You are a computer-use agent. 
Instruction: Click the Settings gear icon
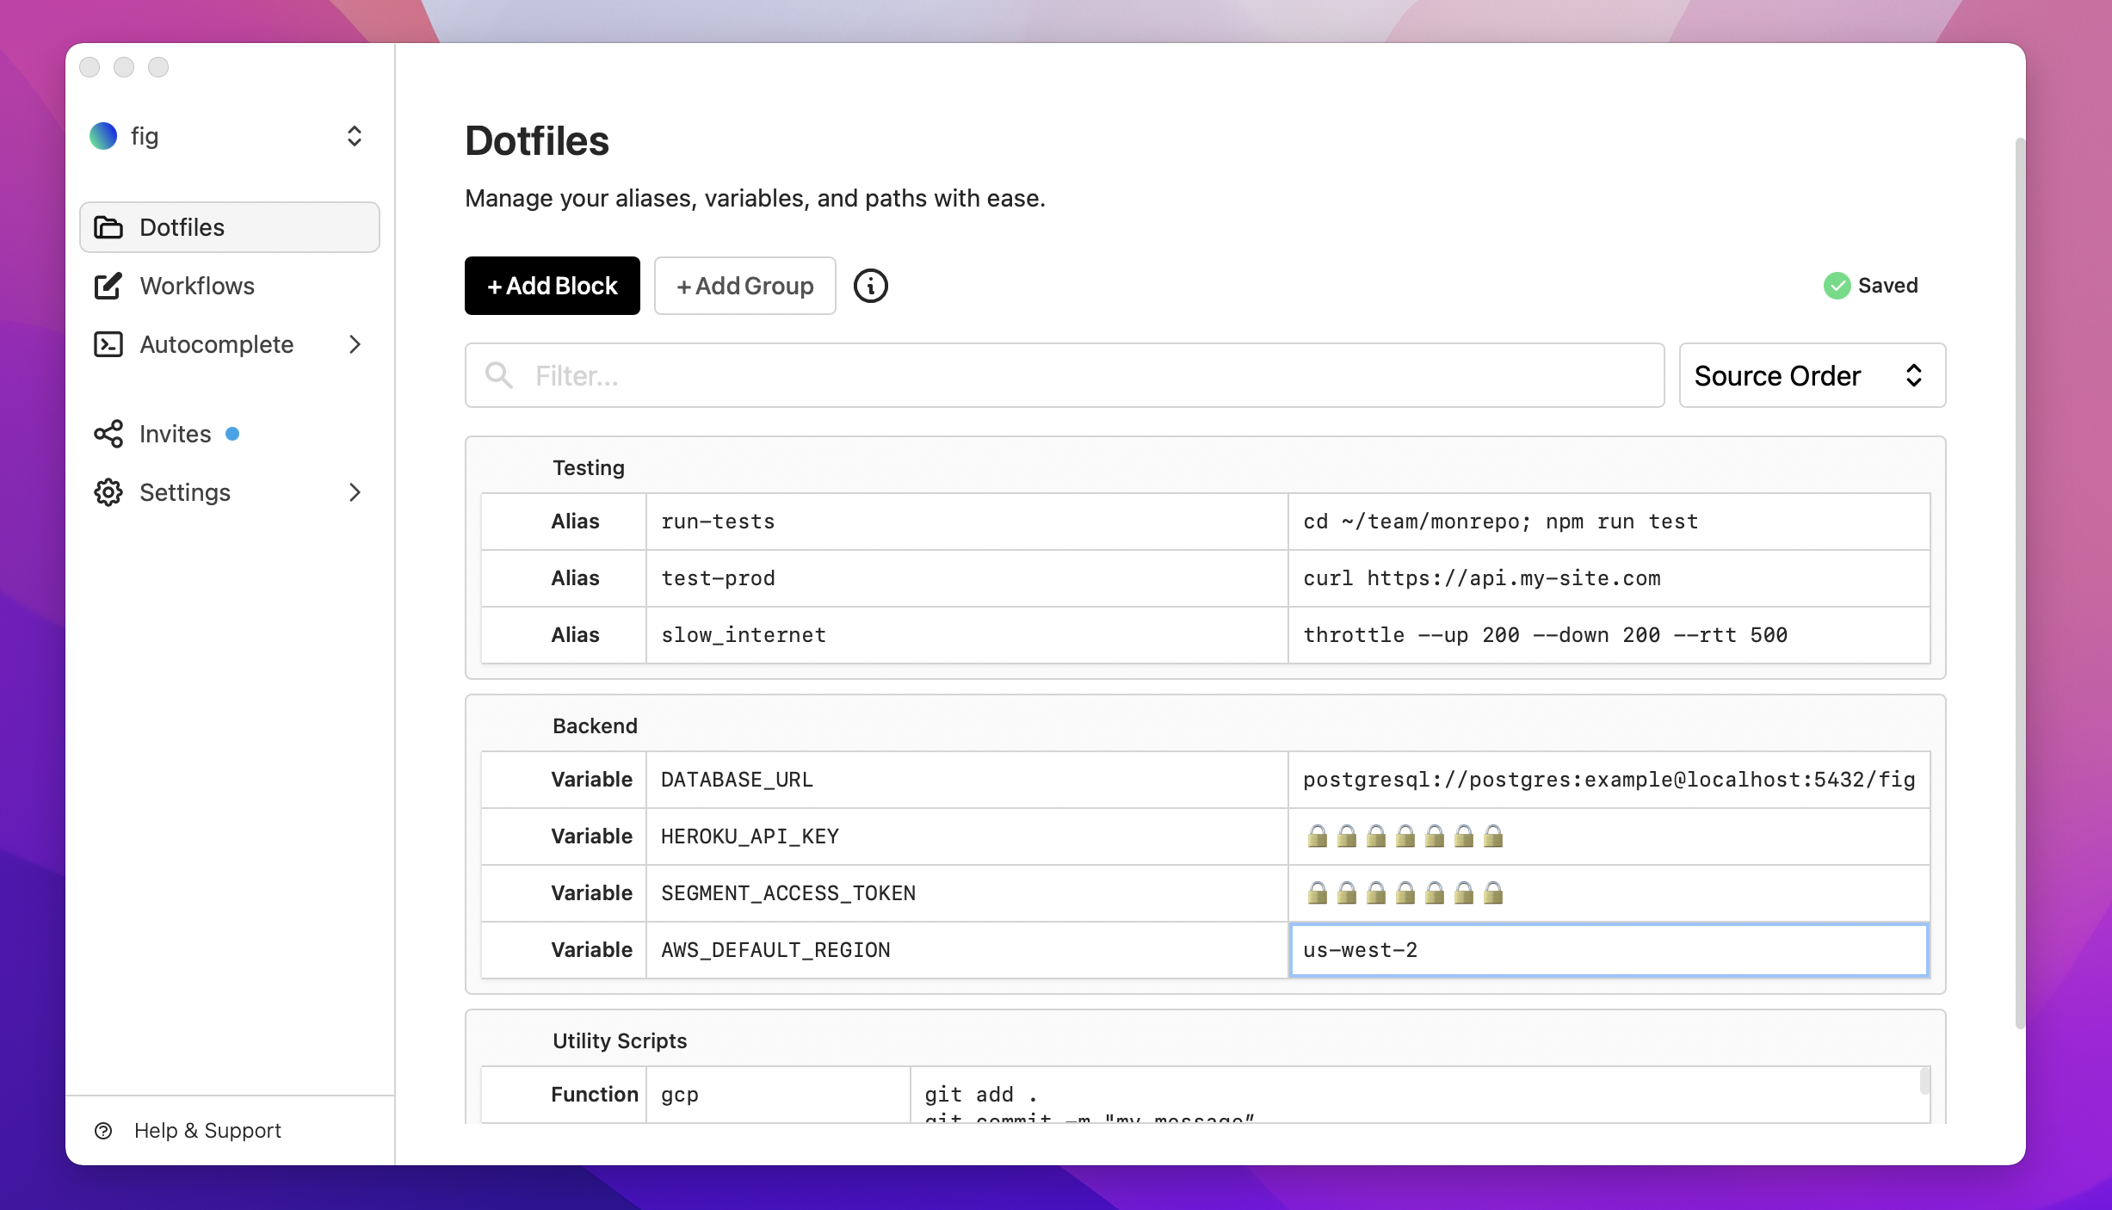tap(108, 492)
